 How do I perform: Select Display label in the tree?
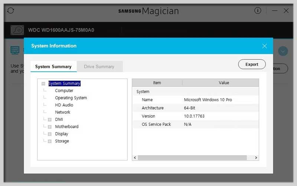click(x=62, y=134)
